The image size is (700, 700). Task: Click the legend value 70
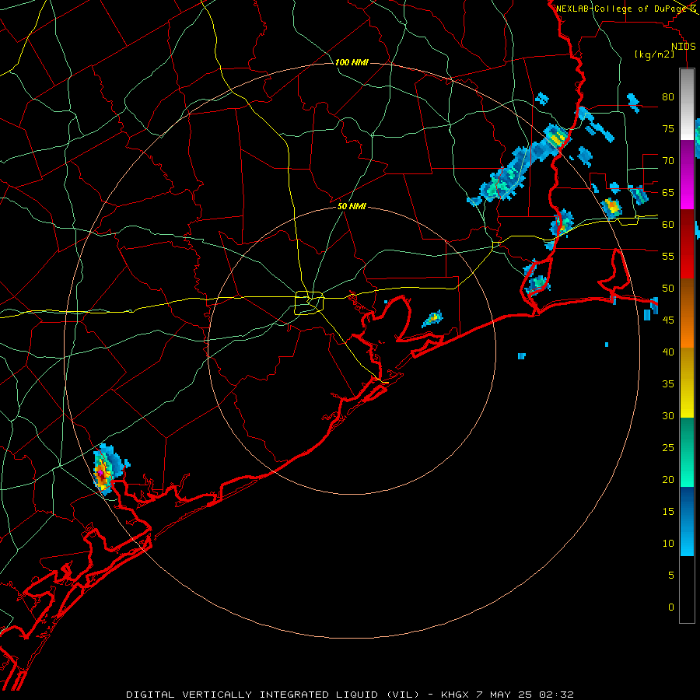pos(668,161)
